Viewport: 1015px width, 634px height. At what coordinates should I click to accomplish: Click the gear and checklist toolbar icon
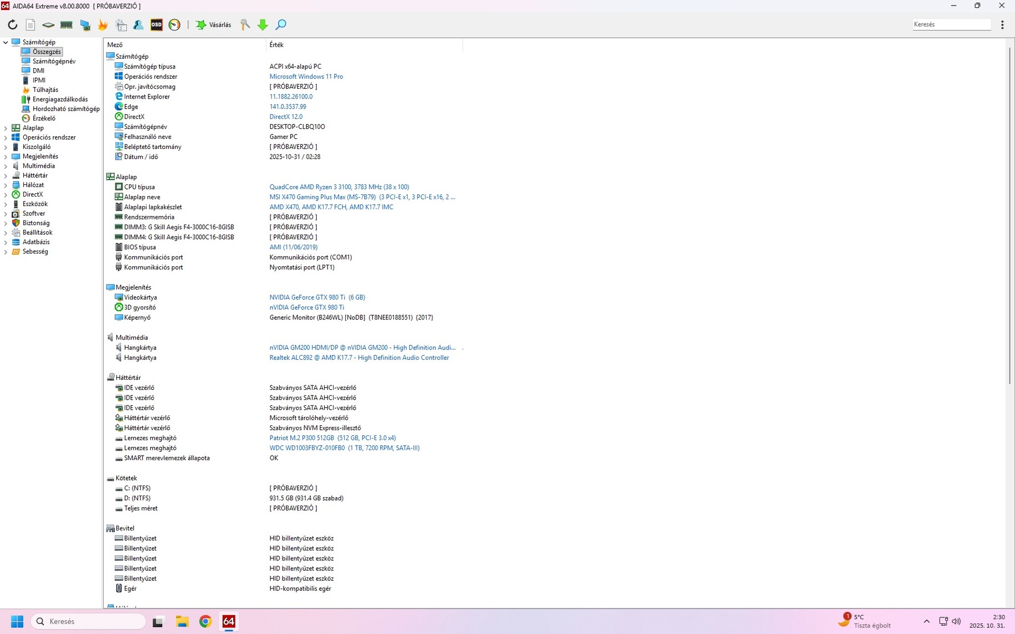click(x=121, y=24)
